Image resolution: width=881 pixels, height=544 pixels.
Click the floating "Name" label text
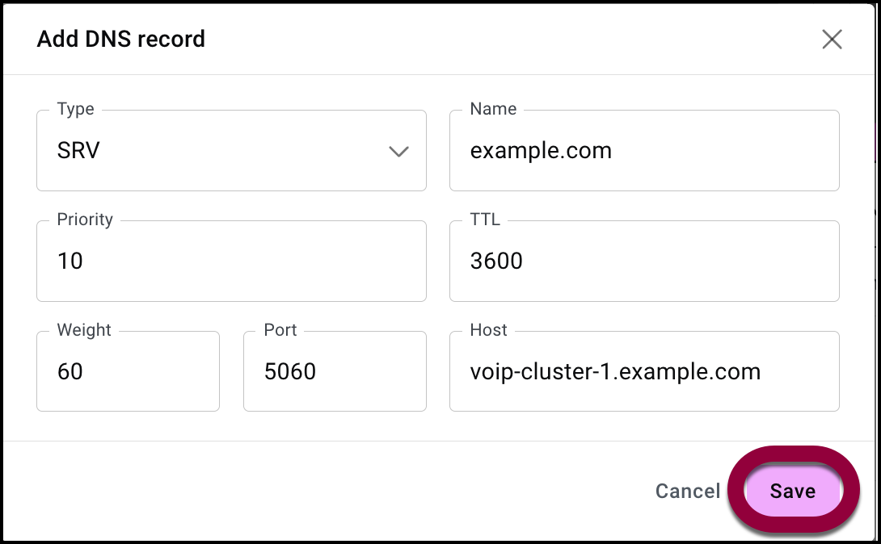pos(493,109)
